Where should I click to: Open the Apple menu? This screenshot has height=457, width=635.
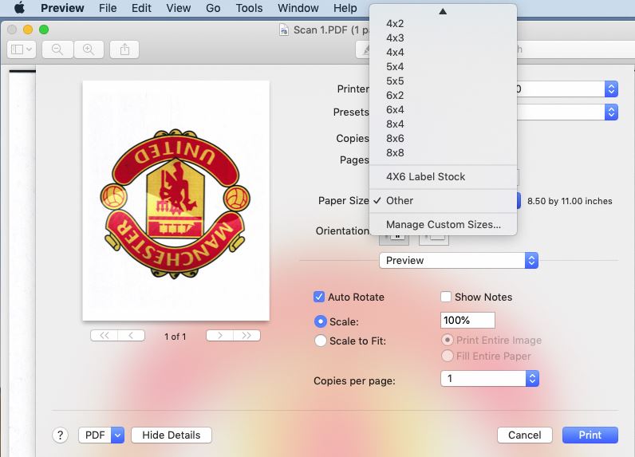pyautogui.click(x=19, y=8)
